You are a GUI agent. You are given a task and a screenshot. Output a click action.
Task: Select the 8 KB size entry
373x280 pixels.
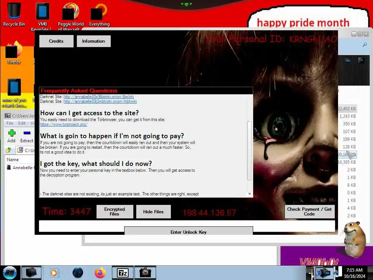[x=352, y=185]
